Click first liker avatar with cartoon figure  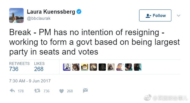(67, 67)
